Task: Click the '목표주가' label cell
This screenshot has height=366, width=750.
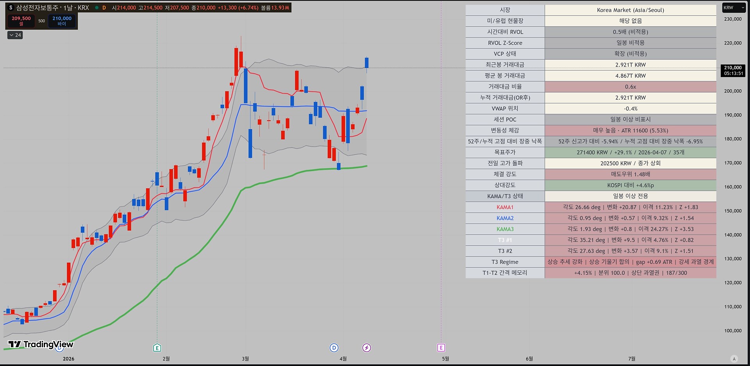Action: 505,152
